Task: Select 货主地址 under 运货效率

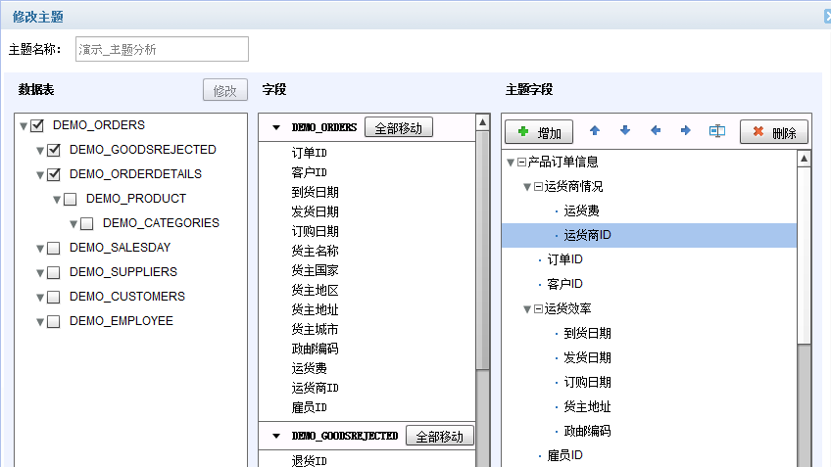Action: click(587, 406)
